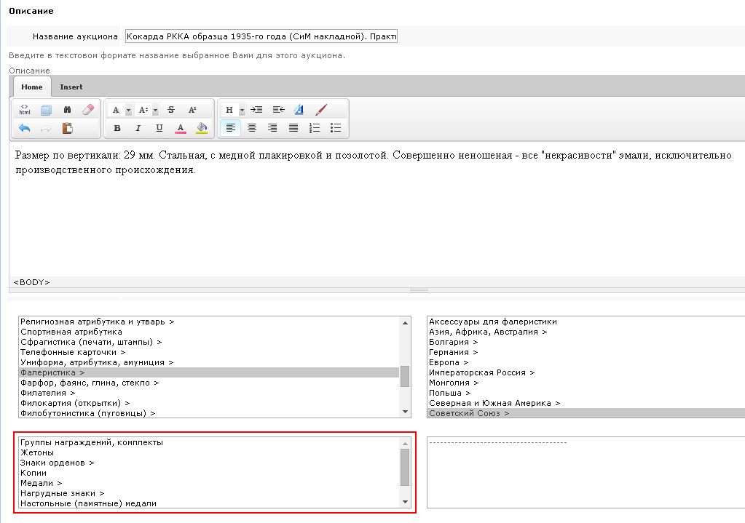This screenshot has width=745, height=523.
Task: Click the blue undo arrow
Action: (x=24, y=128)
